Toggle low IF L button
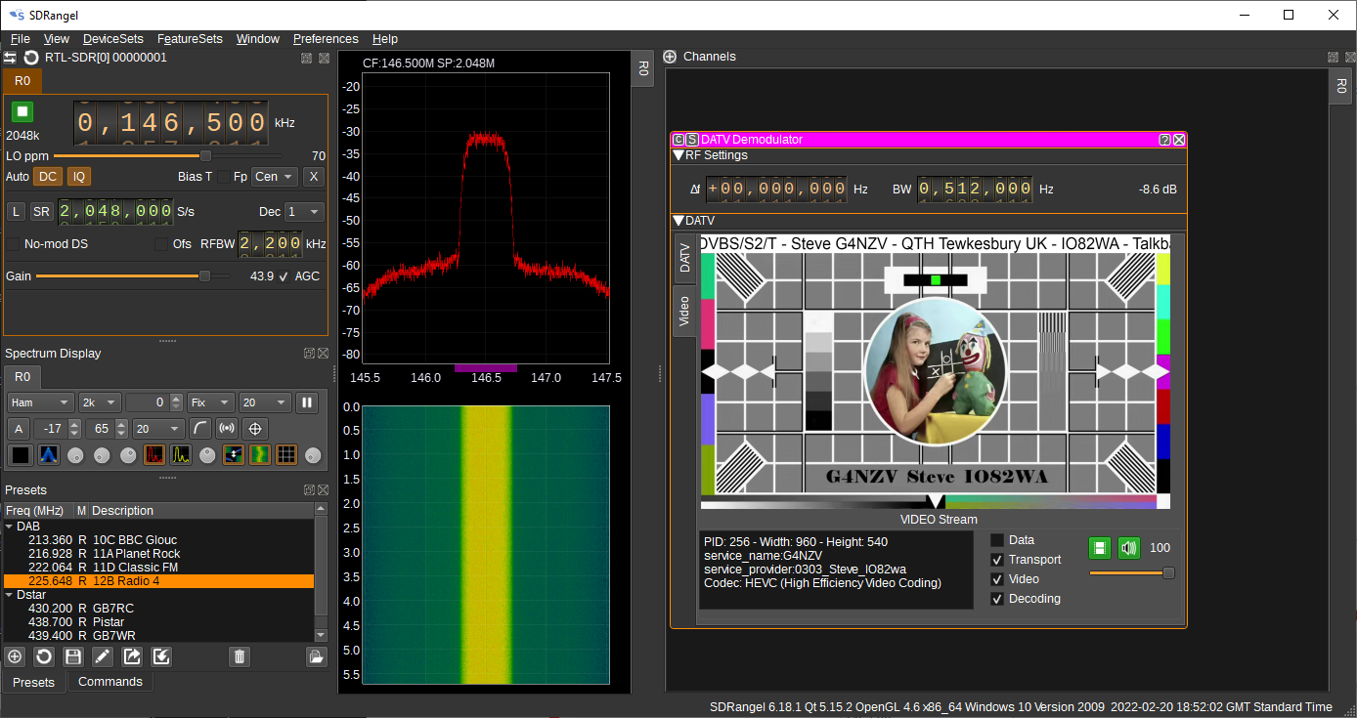The height and width of the screenshot is (718, 1357). coord(17,212)
